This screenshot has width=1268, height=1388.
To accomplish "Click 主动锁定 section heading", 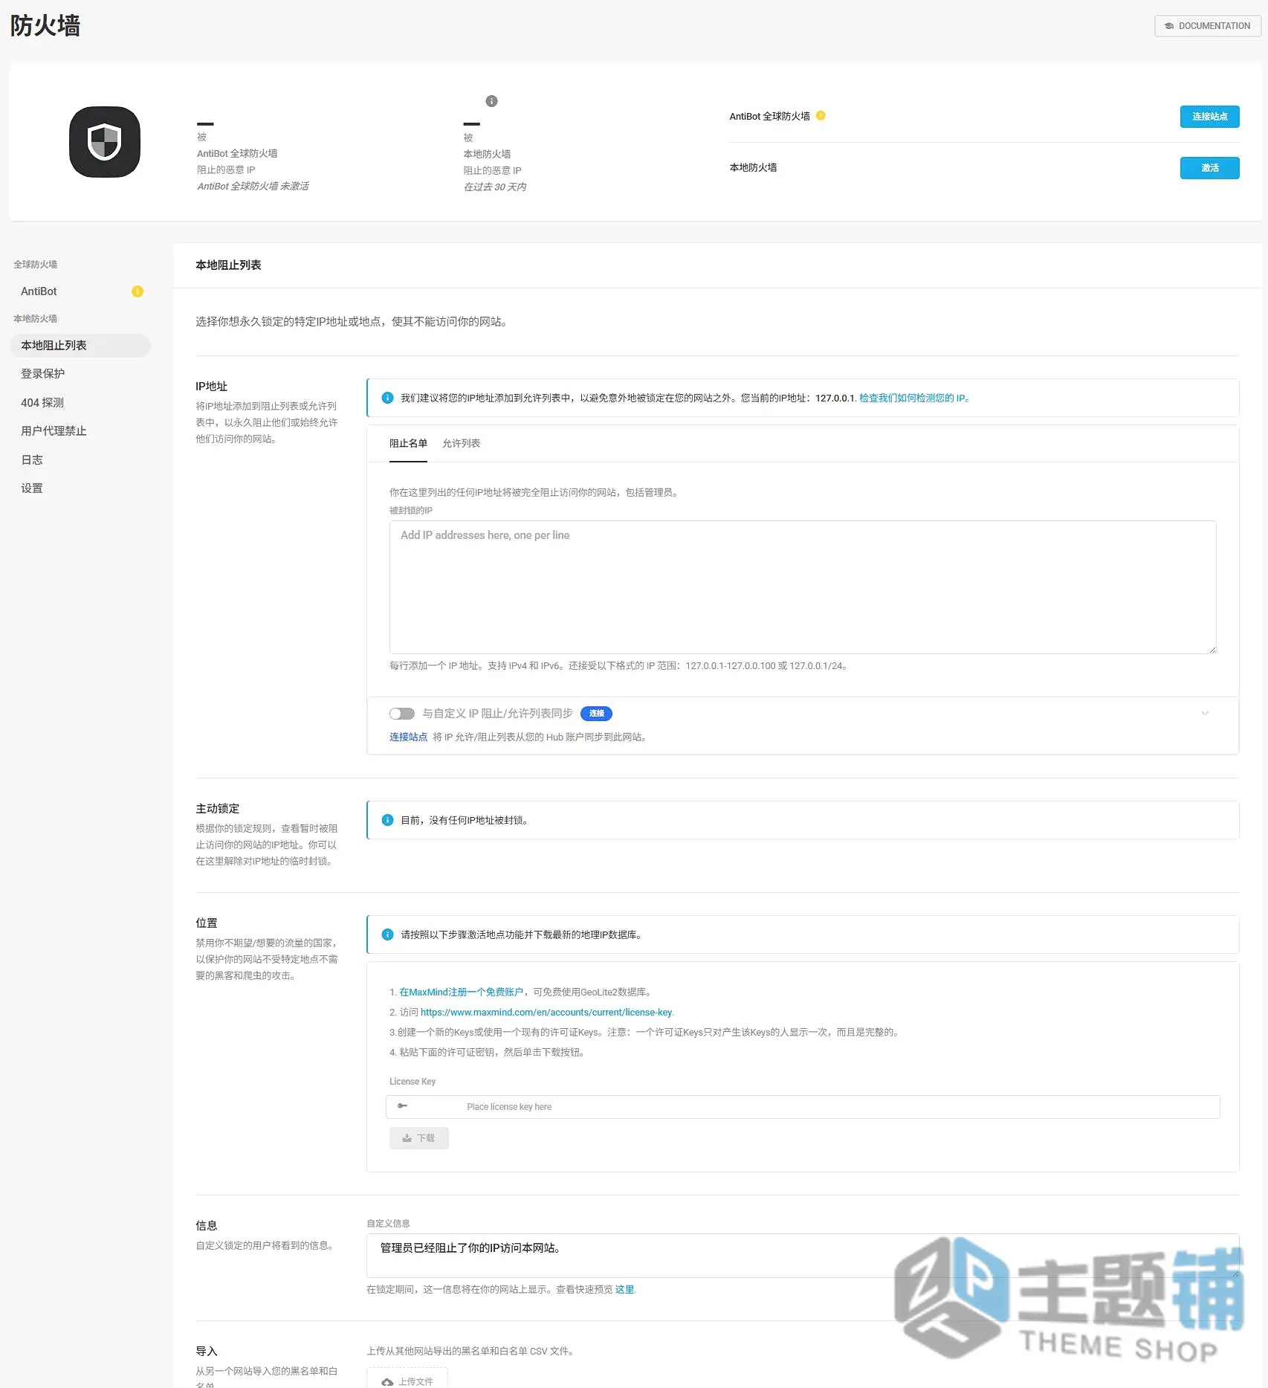I will tap(218, 809).
